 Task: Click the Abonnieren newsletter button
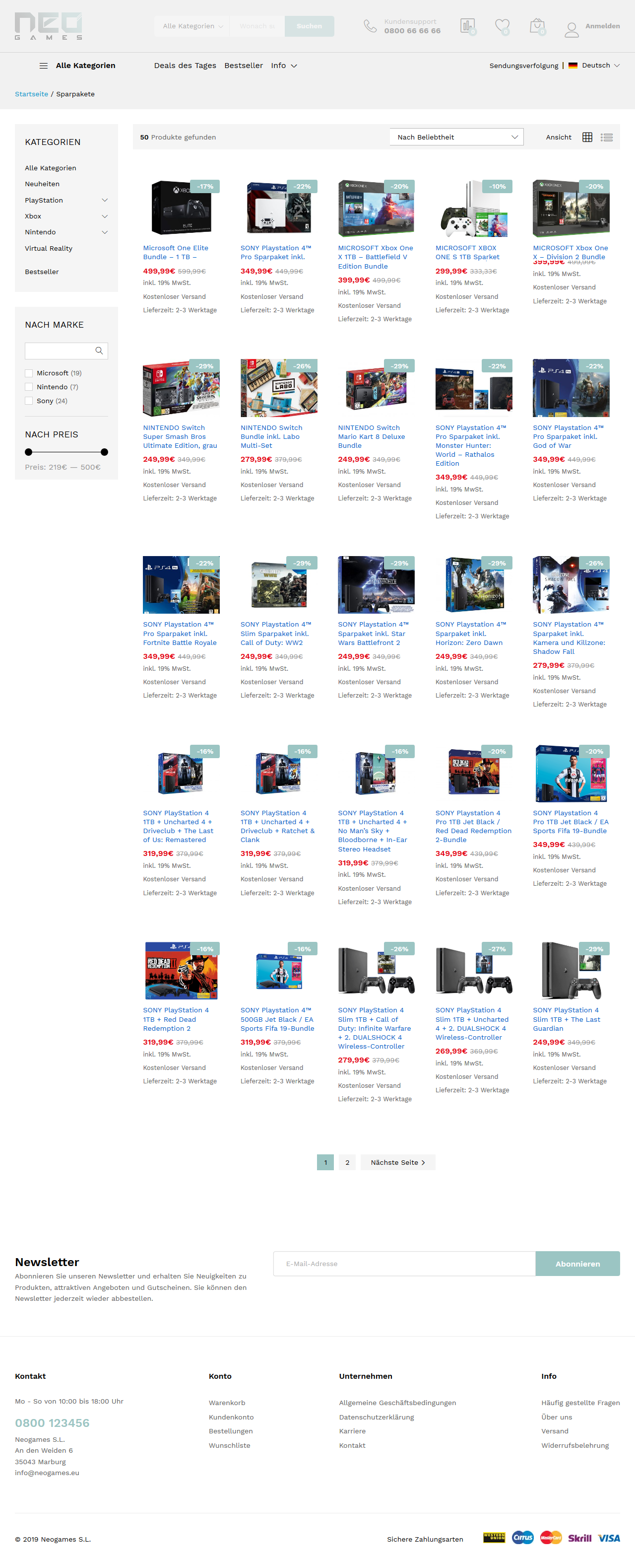pyautogui.click(x=577, y=1264)
